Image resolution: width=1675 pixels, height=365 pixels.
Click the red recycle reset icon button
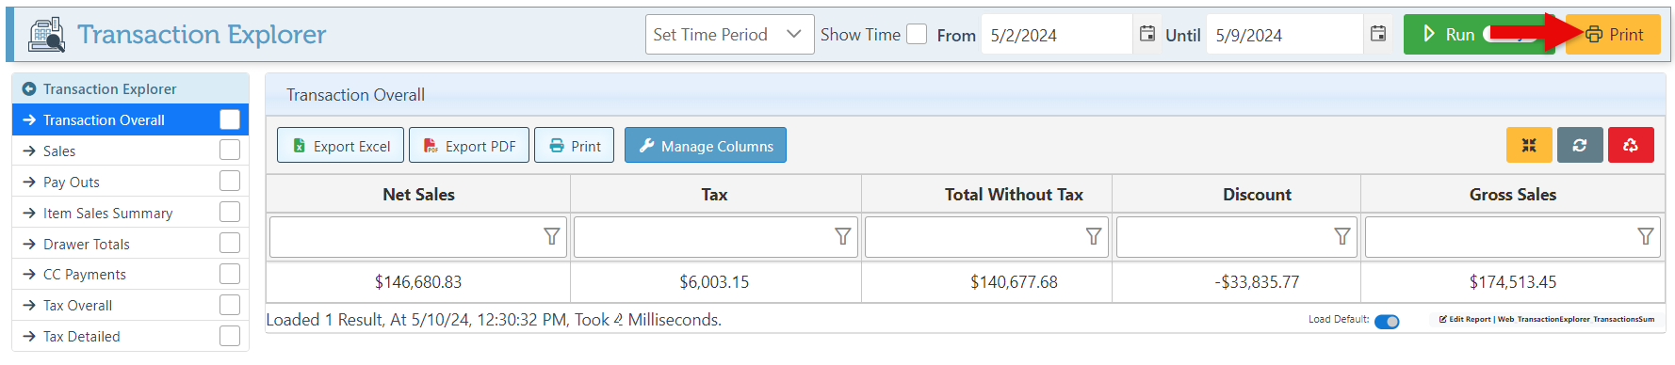pyautogui.click(x=1631, y=146)
